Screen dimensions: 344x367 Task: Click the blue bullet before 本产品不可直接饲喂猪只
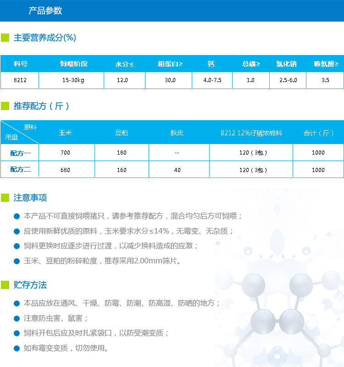coord(17,216)
